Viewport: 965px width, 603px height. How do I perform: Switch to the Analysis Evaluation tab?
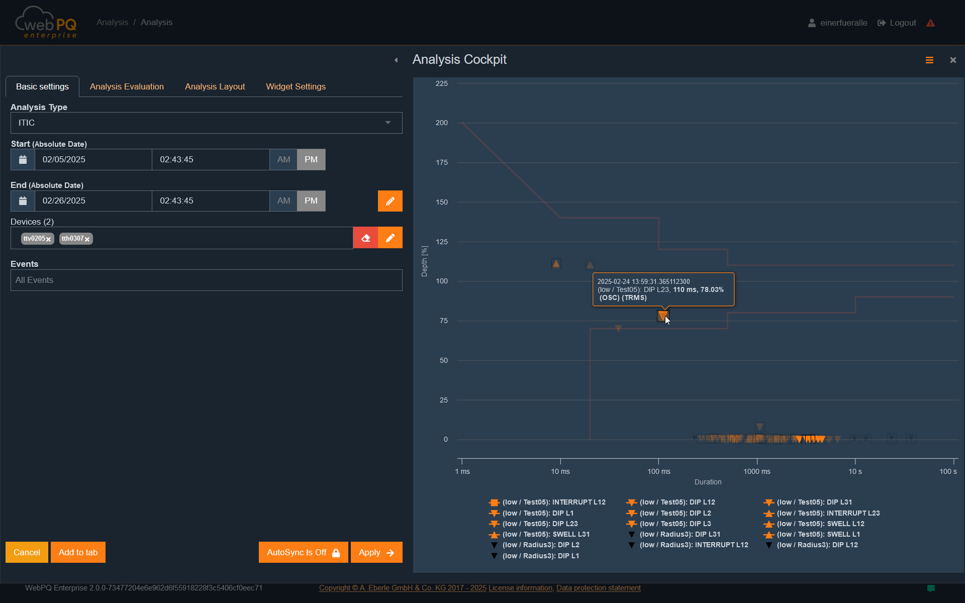pyautogui.click(x=127, y=86)
